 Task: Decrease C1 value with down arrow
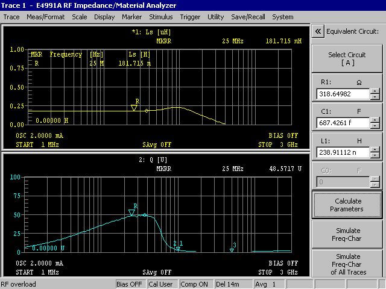click(x=375, y=126)
